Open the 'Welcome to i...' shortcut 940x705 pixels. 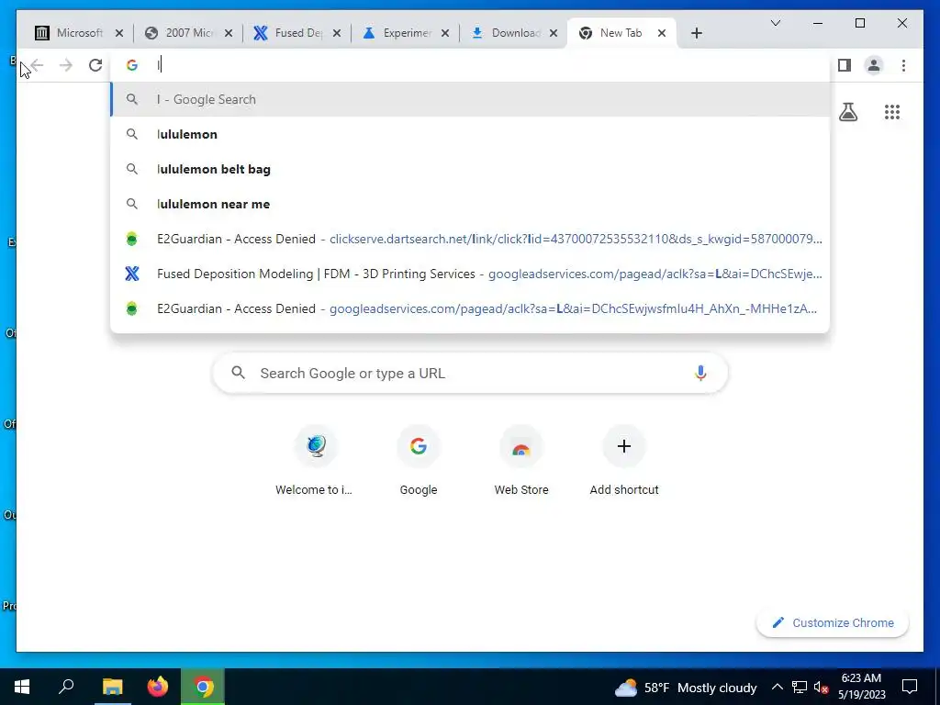pos(316,462)
